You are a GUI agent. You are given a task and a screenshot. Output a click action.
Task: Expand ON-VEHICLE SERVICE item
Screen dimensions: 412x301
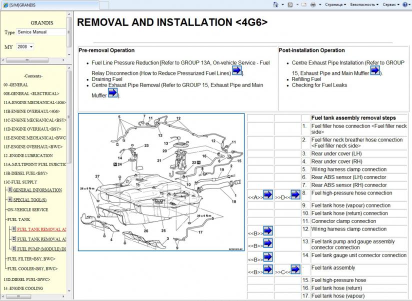[x=27, y=209]
